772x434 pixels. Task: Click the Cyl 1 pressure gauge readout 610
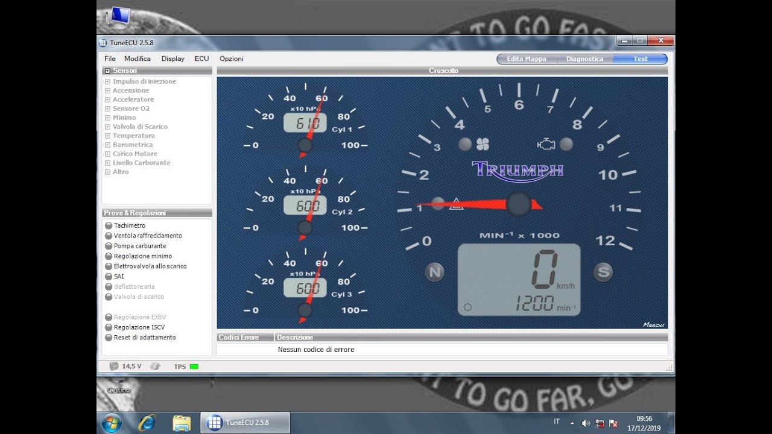[x=305, y=123]
